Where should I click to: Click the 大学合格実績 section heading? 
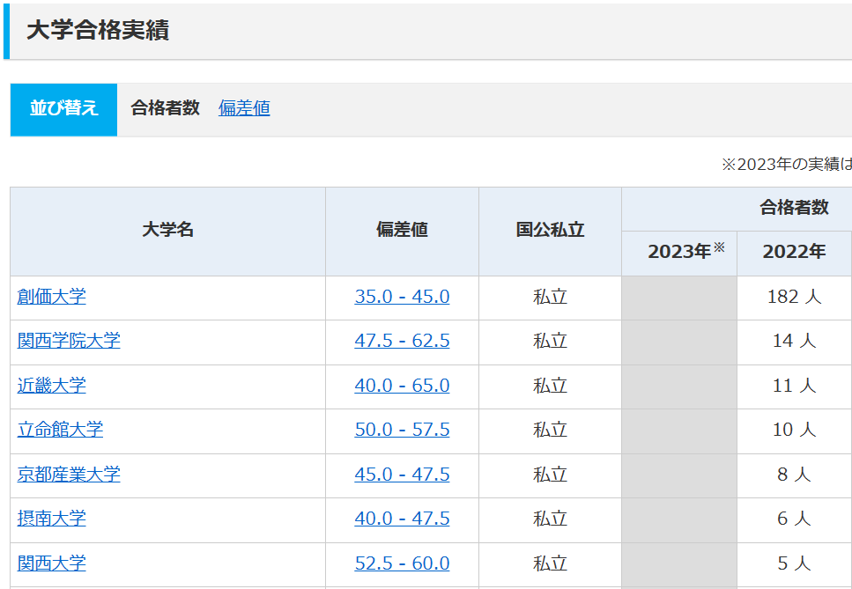click(98, 31)
